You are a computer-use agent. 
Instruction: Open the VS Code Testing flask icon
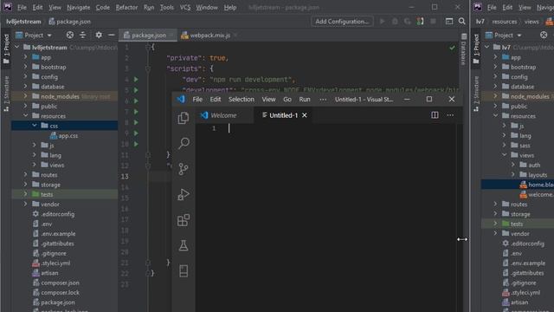[184, 245]
